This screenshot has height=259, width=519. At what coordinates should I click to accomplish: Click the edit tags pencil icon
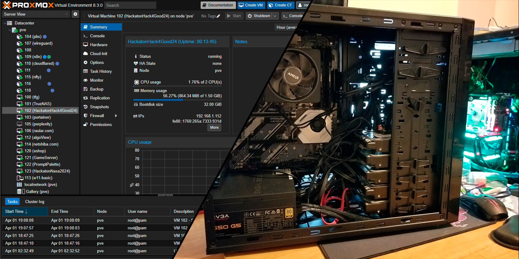pyautogui.click(x=218, y=16)
